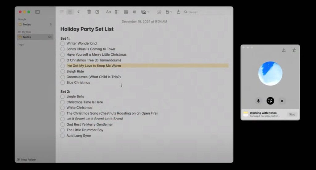The image size is (316, 170).
Task: Tick the Jingle Bells checkbox
Action: [63, 97]
